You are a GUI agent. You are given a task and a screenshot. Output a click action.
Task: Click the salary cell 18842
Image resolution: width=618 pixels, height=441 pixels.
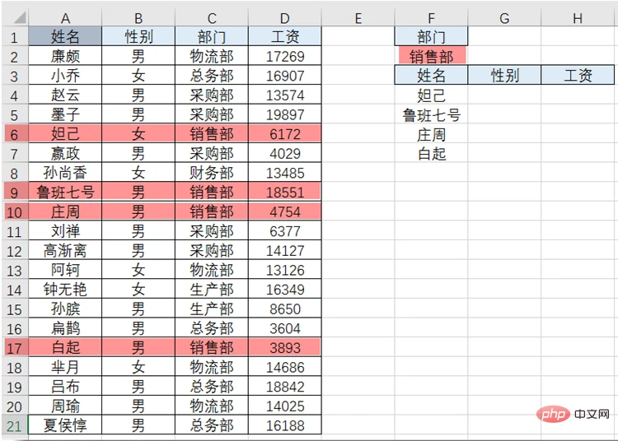[x=285, y=387]
